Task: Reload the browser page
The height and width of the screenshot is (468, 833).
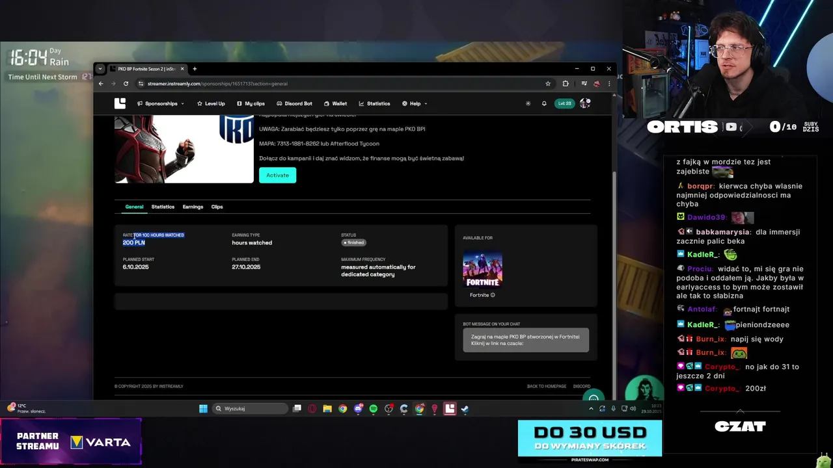Action: coord(126,83)
